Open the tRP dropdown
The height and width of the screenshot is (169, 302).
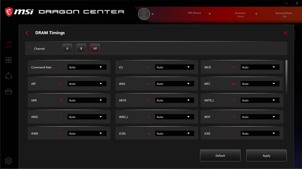coord(87,84)
